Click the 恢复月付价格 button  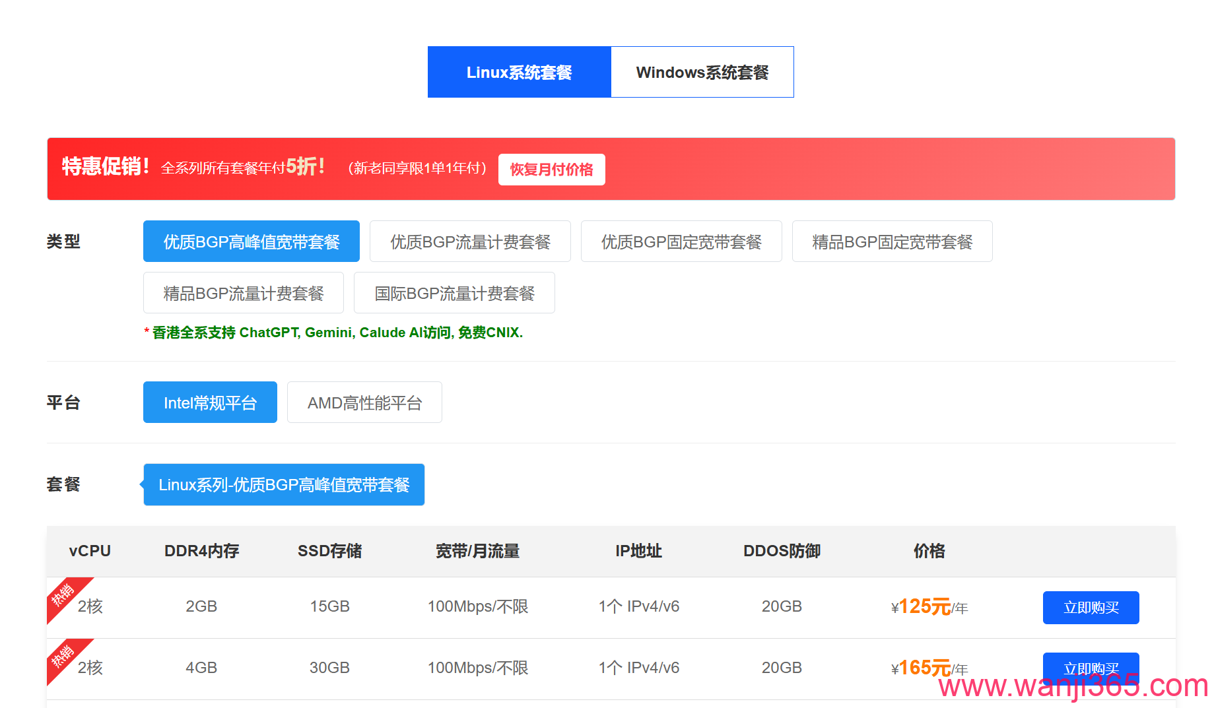pos(551,170)
